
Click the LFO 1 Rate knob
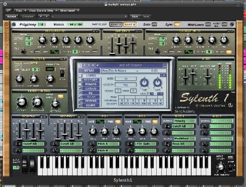pos(92,131)
